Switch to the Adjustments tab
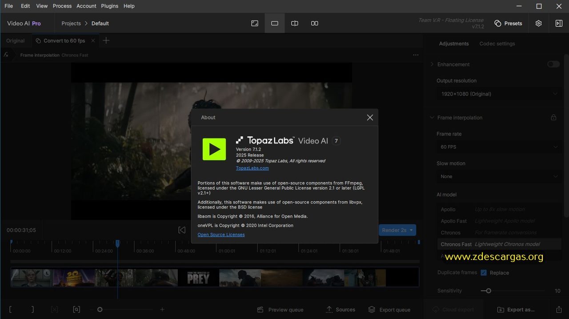The width and height of the screenshot is (569, 319). pyautogui.click(x=454, y=44)
